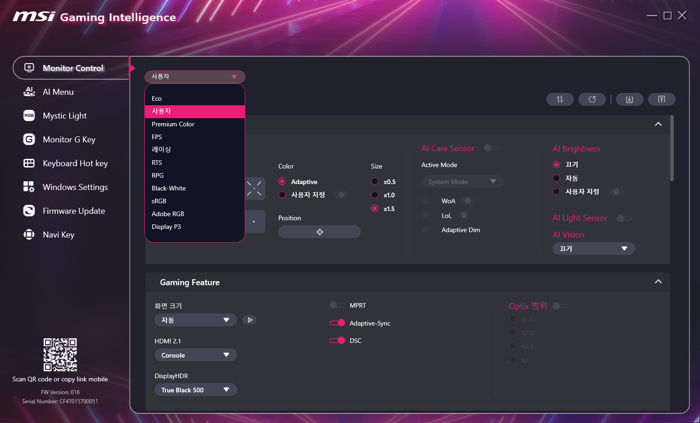Screen dimensions: 700x423
Task: Collapse the Gaming Feature section
Action: click(x=658, y=282)
